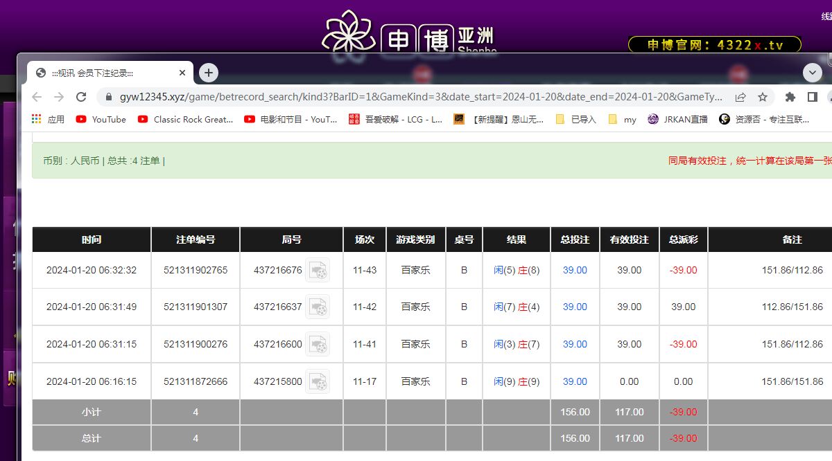Click the 场次 column header

(365, 239)
